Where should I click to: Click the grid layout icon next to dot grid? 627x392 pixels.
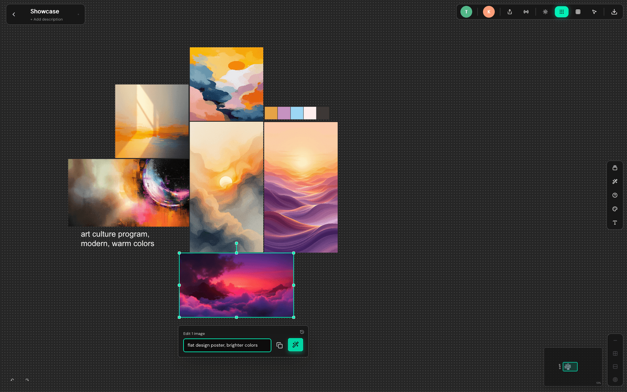(578, 12)
